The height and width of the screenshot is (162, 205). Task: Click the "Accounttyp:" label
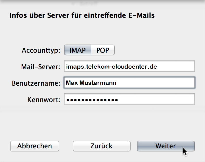(41, 50)
